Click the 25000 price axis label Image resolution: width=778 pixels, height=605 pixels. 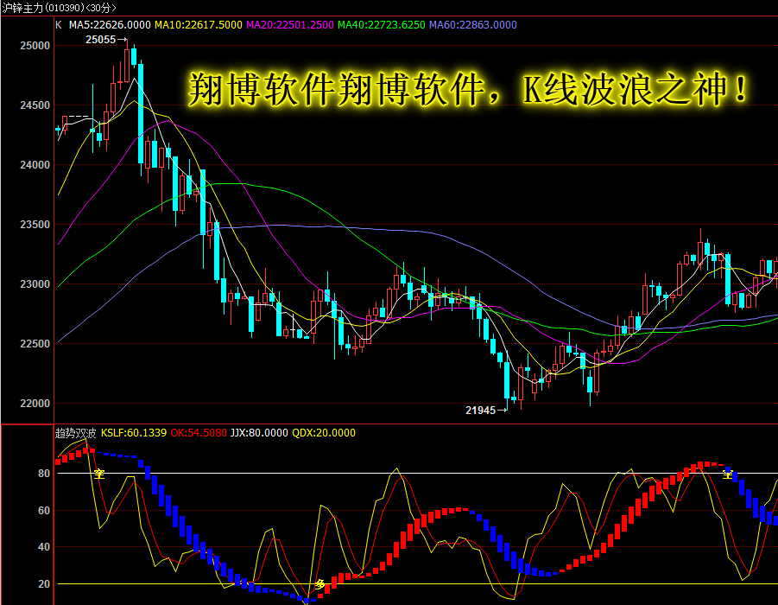35,46
